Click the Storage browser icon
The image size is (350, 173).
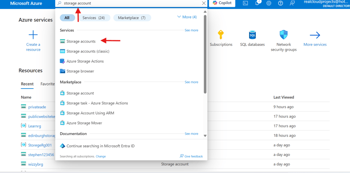pyautogui.click(x=62, y=71)
